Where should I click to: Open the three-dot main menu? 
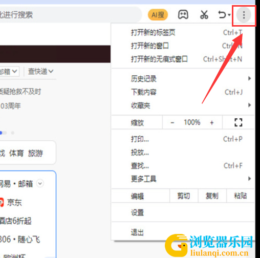pyautogui.click(x=244, y=15)
